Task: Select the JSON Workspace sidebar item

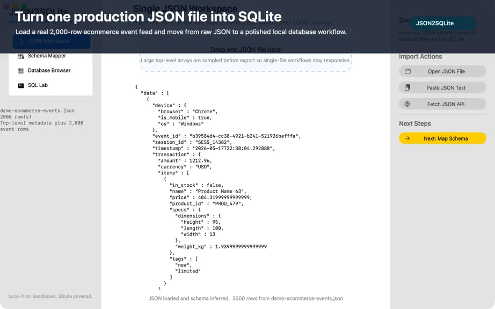Action: [x=52, y=41]
